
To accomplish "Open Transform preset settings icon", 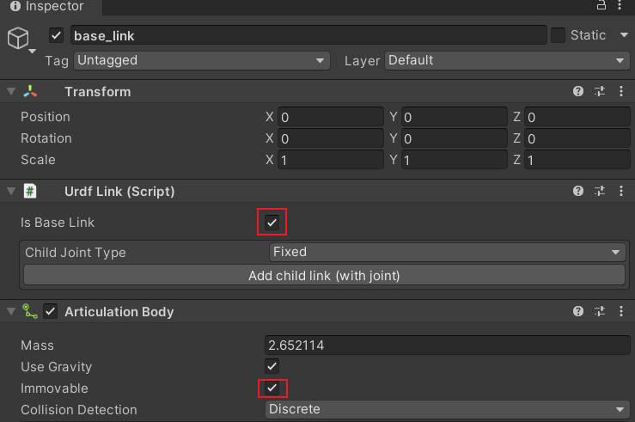I will point(600,92).
